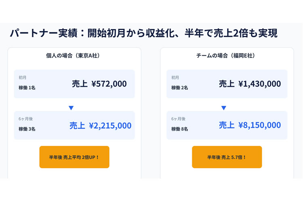This screenshot has height=202, width=303.
Task: Click the 売上 ¥572,000 figure
Action: point(99,84)
